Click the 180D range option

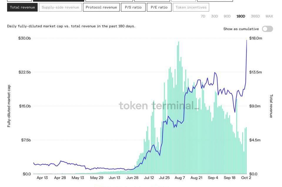(241, 16)
